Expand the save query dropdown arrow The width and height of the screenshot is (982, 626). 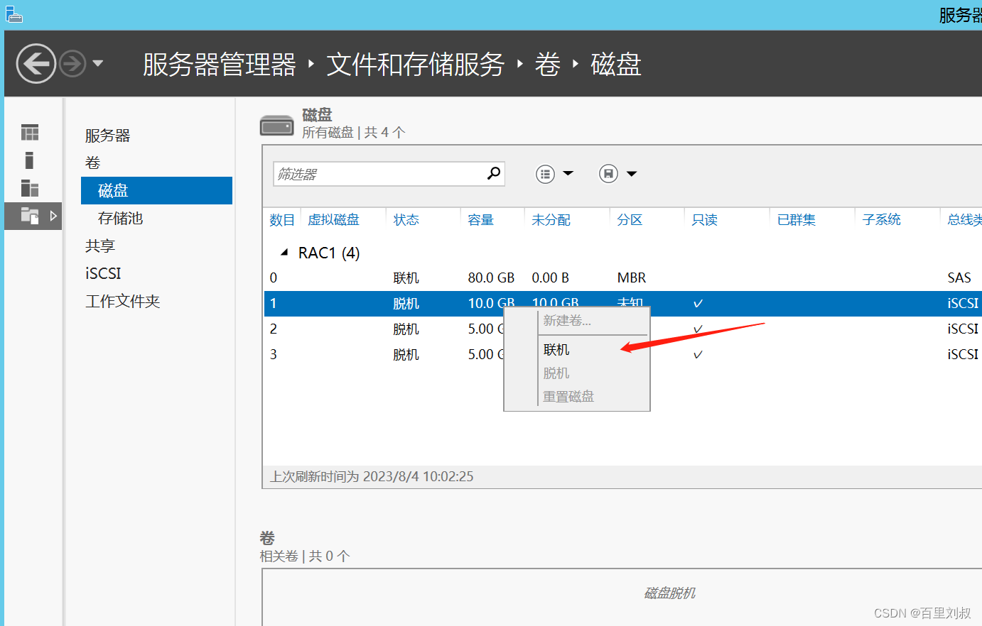(x=631, y=173)
